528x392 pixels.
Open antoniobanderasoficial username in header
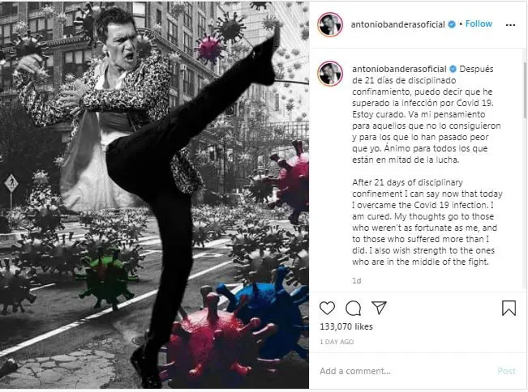click(x=397, y=24)
